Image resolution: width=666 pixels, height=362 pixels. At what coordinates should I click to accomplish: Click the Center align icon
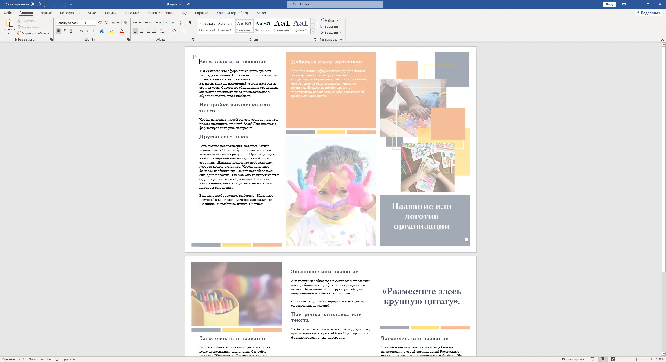click(x=142, y=31)
